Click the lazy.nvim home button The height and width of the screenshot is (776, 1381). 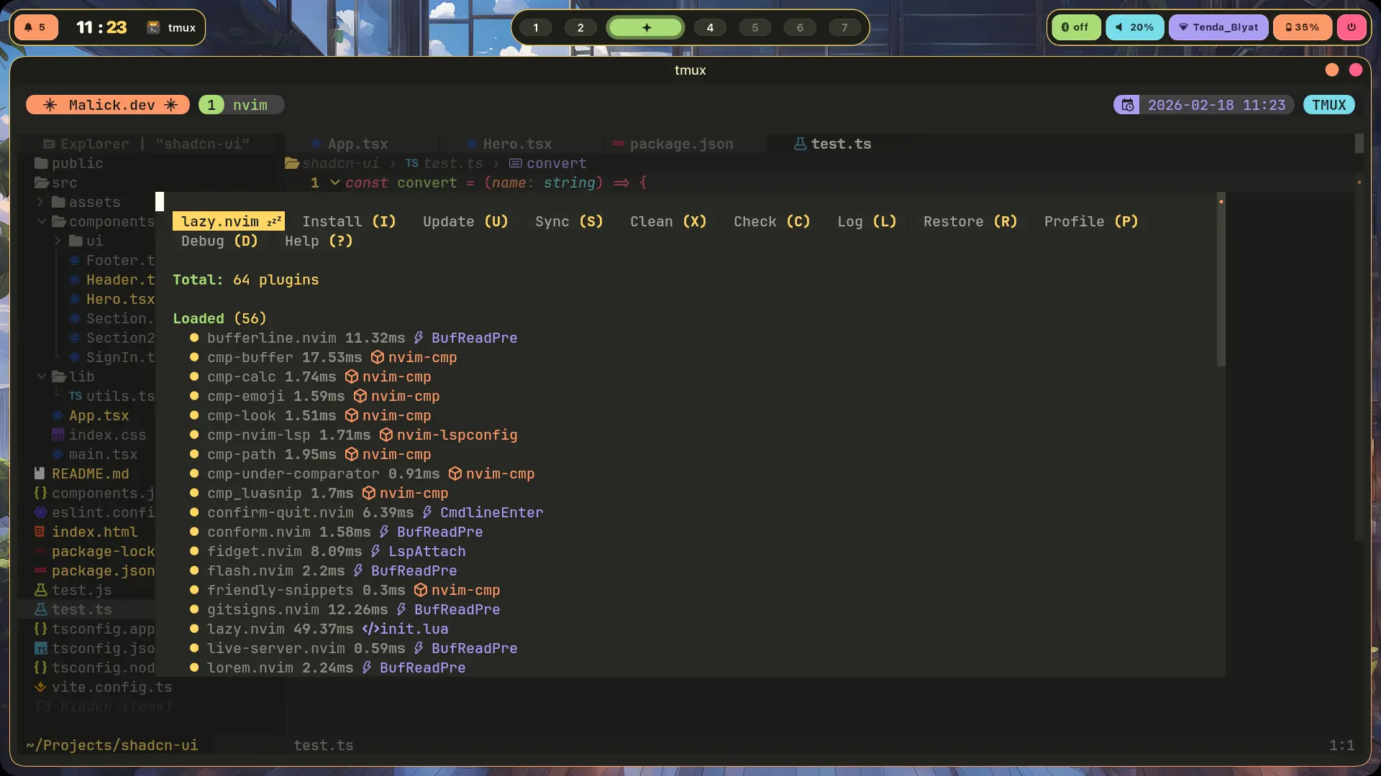(x=229, y=221)
